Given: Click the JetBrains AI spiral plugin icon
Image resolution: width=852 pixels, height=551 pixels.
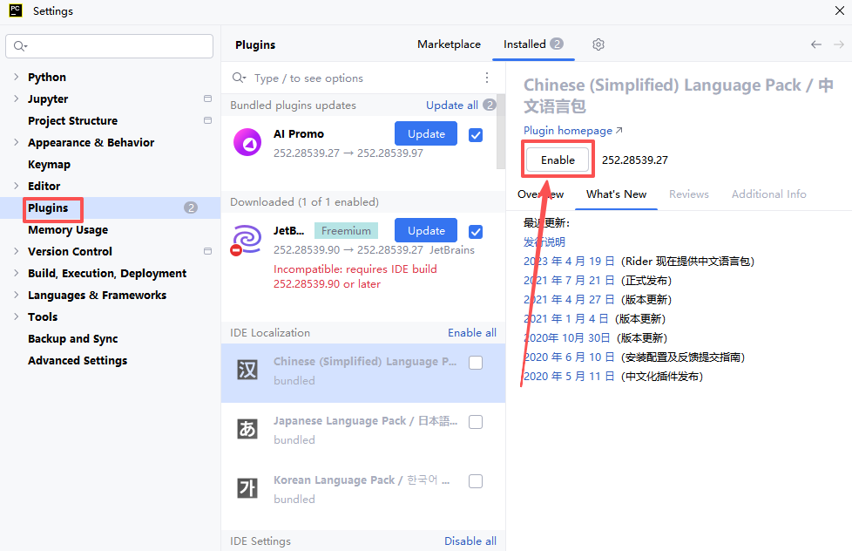Looking at the screenshot, I should tap(247, 240).
